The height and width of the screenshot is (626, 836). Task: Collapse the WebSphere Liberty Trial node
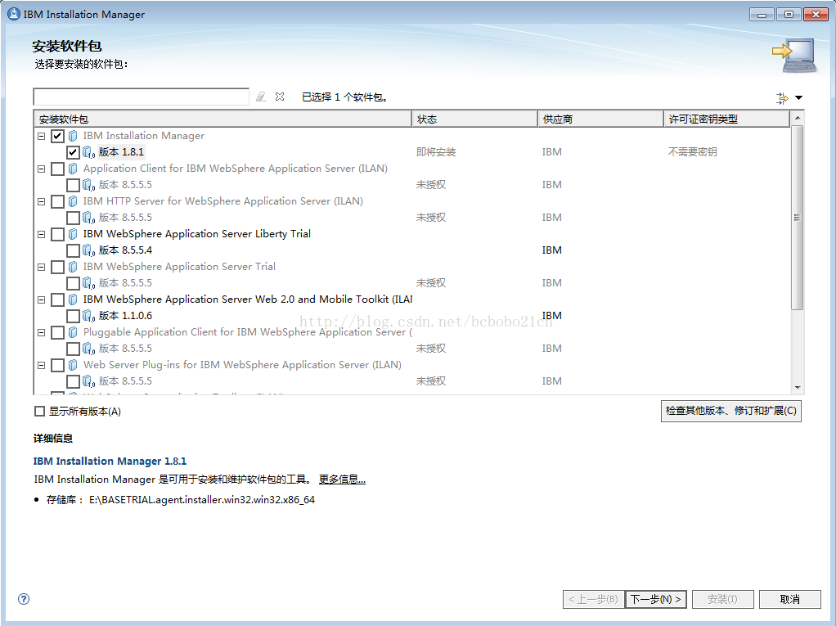[x=41, y=234]
